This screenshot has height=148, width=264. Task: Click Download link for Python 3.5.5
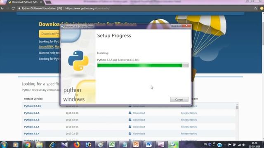(x=139, y=127)
